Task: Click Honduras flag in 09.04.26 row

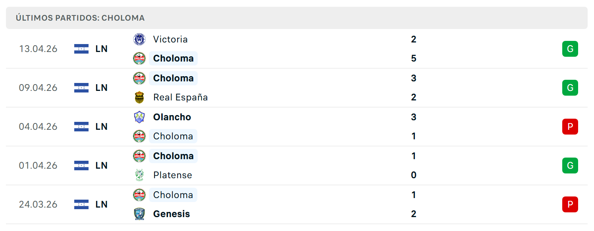Action: (81, 88)
